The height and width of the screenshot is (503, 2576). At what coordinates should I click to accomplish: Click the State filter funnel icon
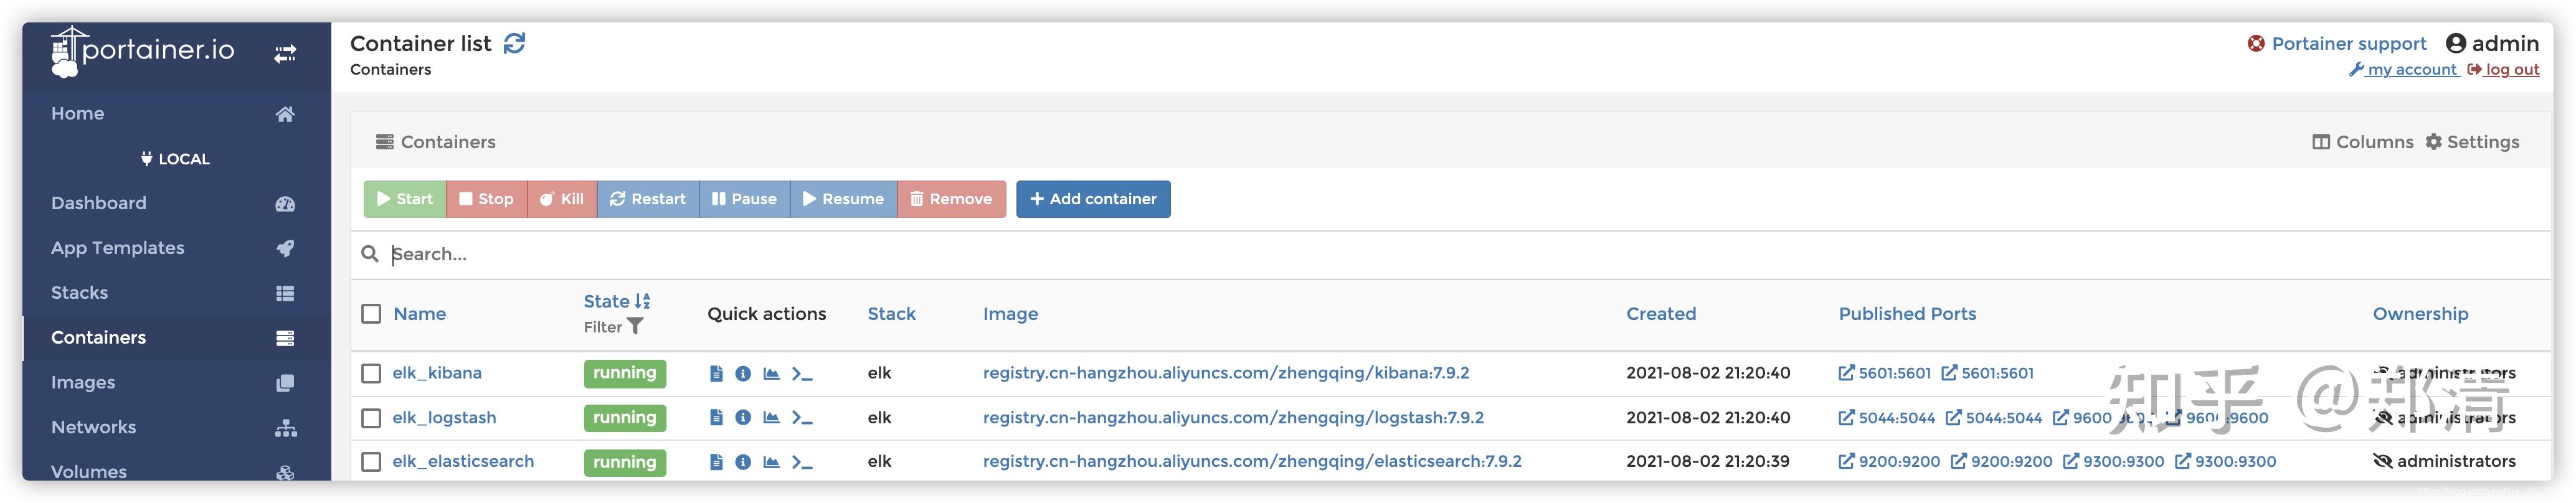pos(635,327)
